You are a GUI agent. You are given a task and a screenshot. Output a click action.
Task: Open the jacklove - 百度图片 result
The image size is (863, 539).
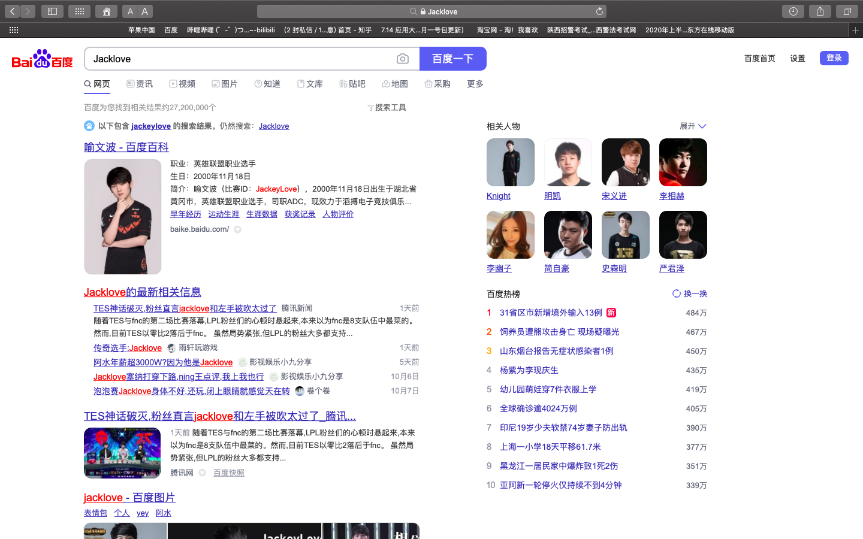pyautogui.click(x=129, y=498)
